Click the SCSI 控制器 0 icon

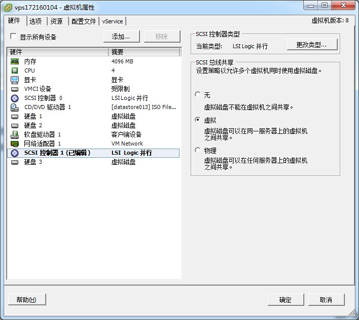15,98
